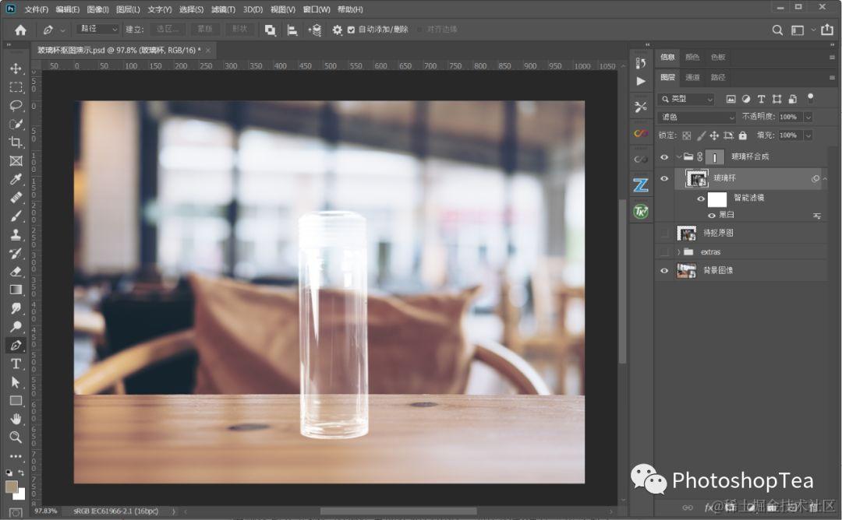This screenshot has width=842, height=520.
Task: Open the 填充 fill slider arrow
Action: pos(808,135)
